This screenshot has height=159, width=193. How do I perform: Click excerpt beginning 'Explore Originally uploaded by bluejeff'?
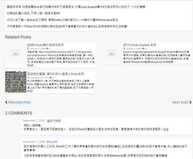coord(156,57)
